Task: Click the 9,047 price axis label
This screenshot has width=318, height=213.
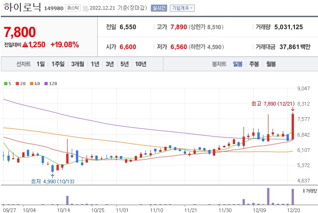Action: pos(304,88)
